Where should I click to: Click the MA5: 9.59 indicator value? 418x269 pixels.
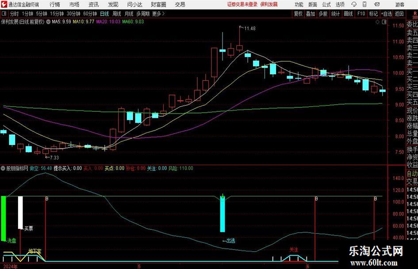(61, 22)
